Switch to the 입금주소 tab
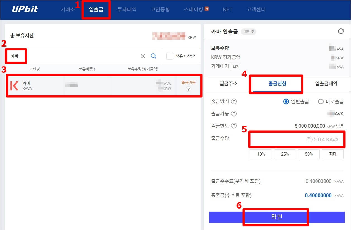Viewport: 351px width, 230px height. [228, 84]
